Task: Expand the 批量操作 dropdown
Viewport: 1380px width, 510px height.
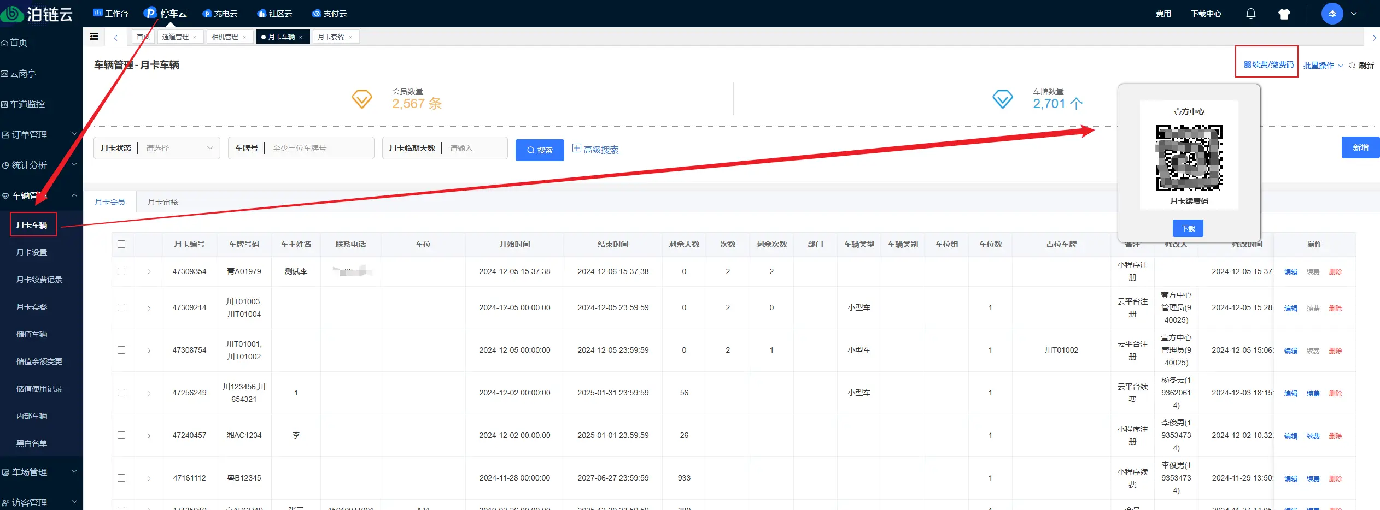Action: [1323, 66]
